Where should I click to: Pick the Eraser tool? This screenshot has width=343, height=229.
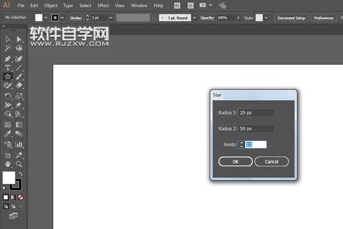click(19, 86)
